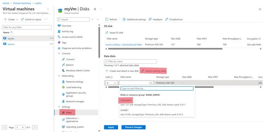Click Create and attach a new disk
Viewport: 266px width, 132px height.
[x=122, y=71]
